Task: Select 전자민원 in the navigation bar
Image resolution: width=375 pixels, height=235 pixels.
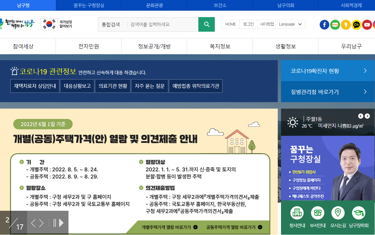Action: point(89,46)
